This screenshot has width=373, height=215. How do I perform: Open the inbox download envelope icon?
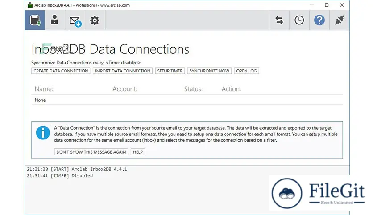coord(75,20)
